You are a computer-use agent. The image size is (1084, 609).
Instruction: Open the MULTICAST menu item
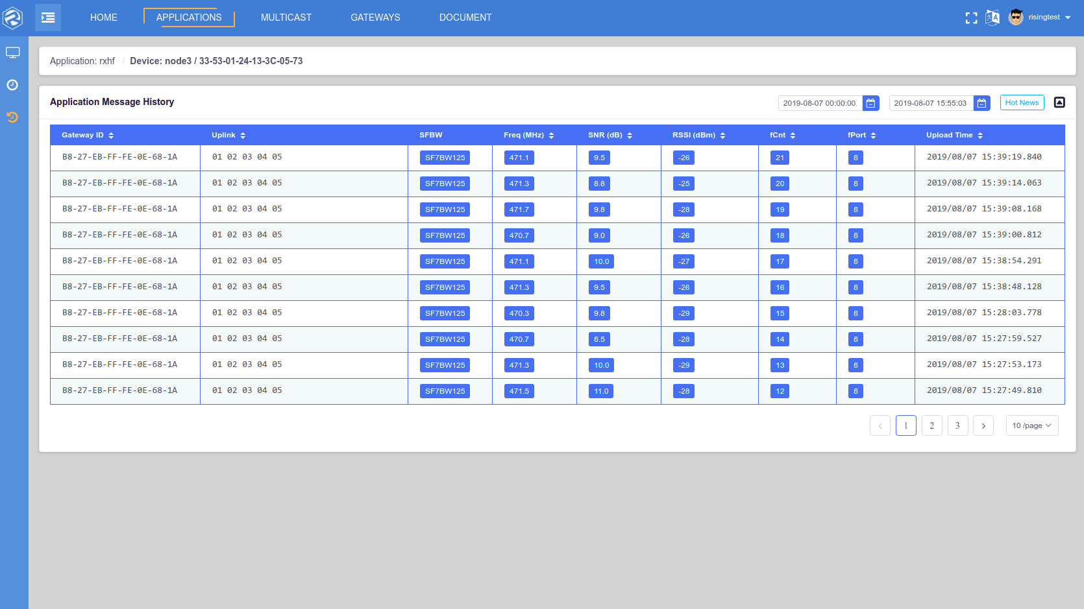tap(286, 18)
